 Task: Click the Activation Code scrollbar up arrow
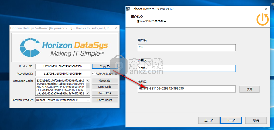click(x=88, y=81)
